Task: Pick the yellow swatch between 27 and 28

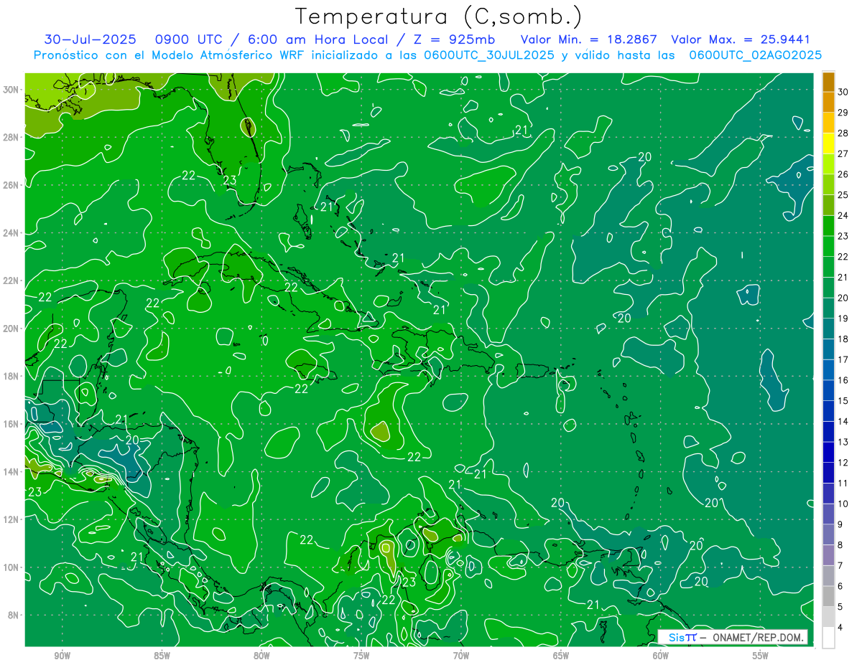Action: tap(828, 143)
